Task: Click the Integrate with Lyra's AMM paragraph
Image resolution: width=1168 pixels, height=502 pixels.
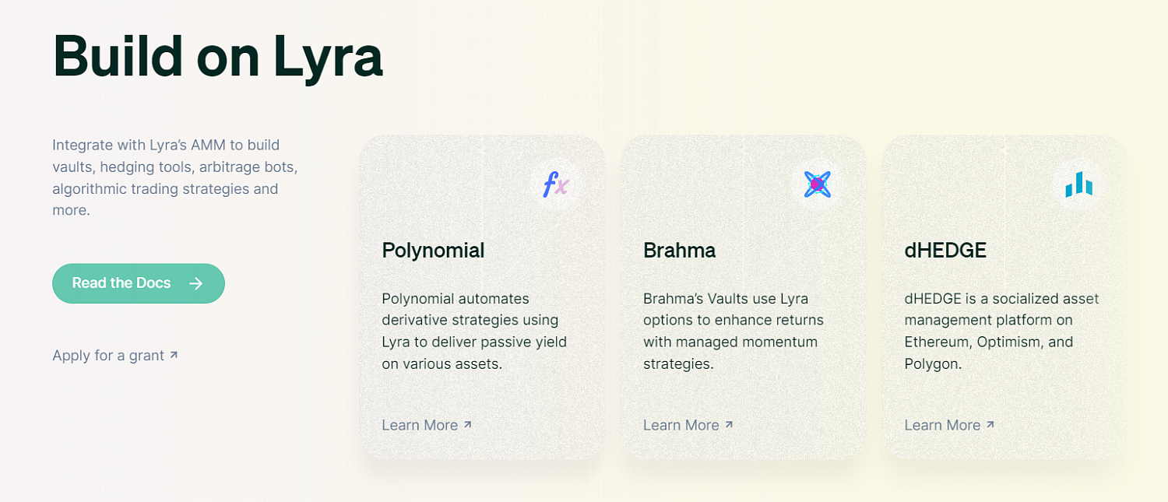Action: pyautogui.click(x=175, y=177)
